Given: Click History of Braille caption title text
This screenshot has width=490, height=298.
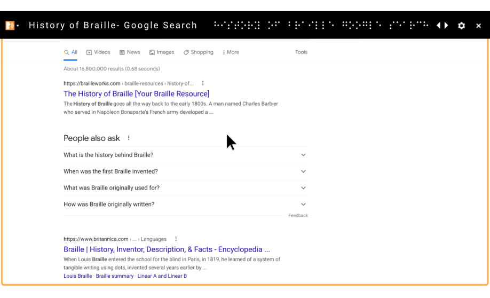Looking at the screenshot, I should pyautogui.click(x=113, y=25).
